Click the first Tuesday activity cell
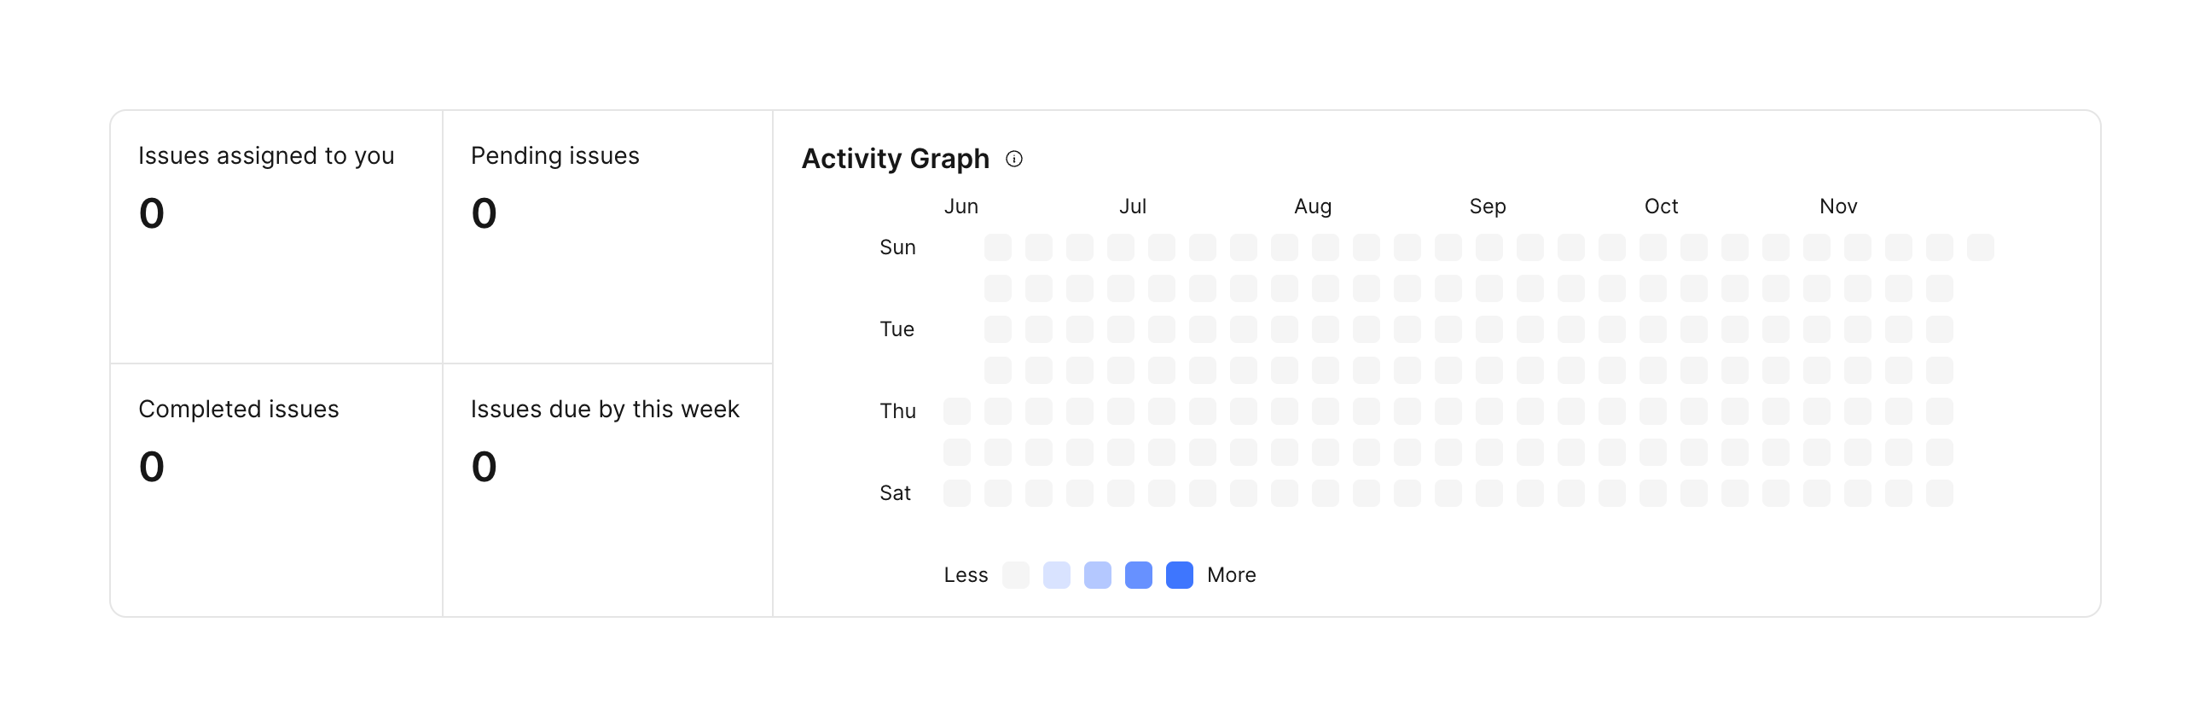The height and width of the screenshot is (727, 2211). coord(997,329)
